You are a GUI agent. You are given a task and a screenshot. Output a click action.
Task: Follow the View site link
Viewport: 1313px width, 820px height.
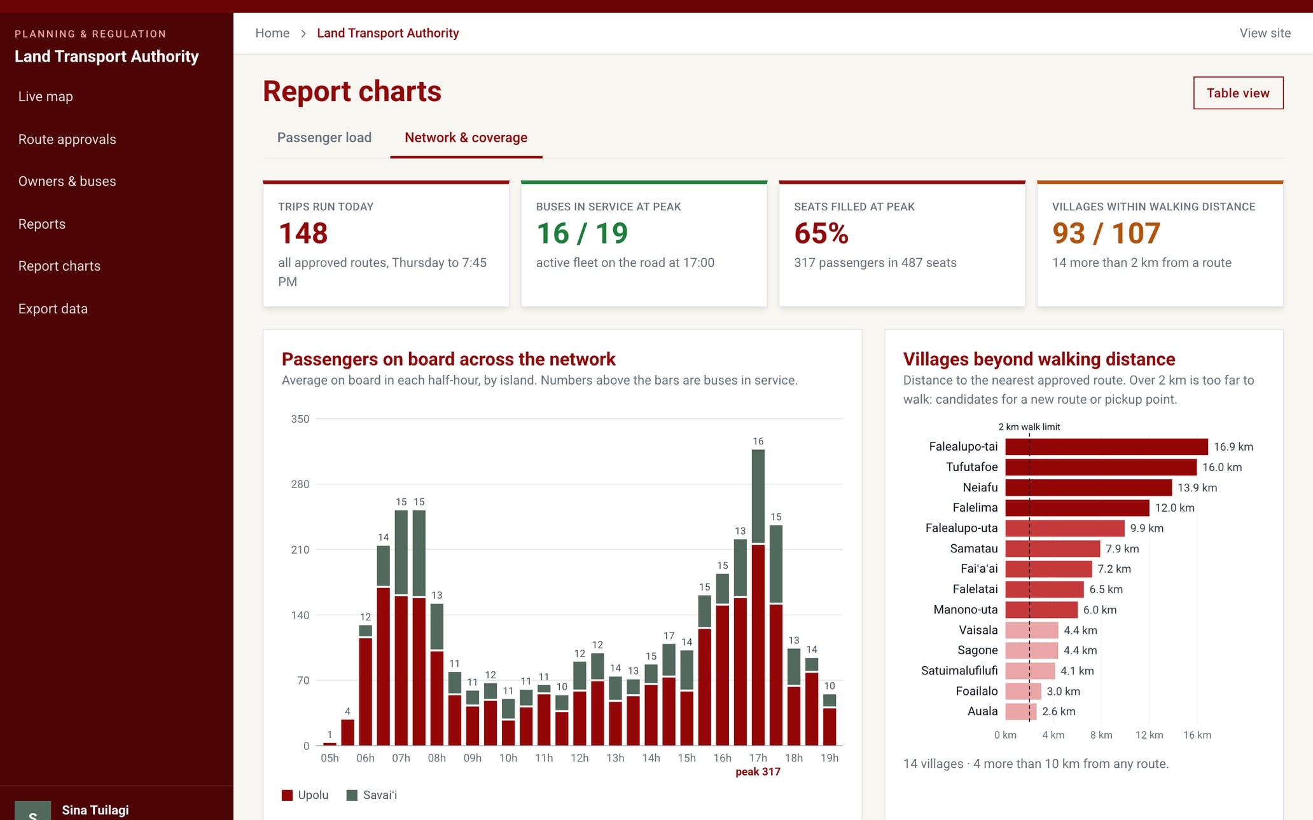click(x=1265, y=33)
